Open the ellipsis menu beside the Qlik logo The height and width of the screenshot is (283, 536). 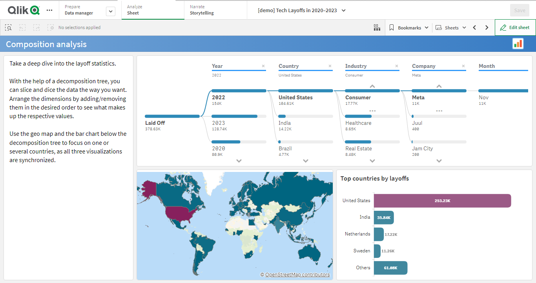[x=49, y=11]
